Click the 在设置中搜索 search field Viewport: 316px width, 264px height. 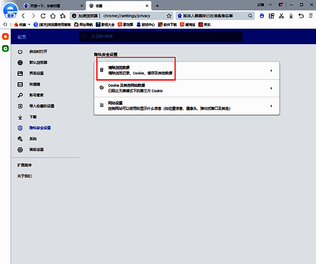pyautogui.click(x=160, y=36)
